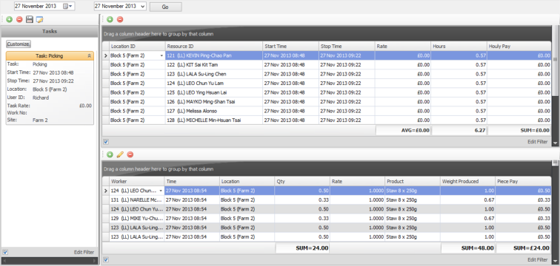Remove task with red minus in Tasks toolbar

pyautogui.click(x=19, y=19)
